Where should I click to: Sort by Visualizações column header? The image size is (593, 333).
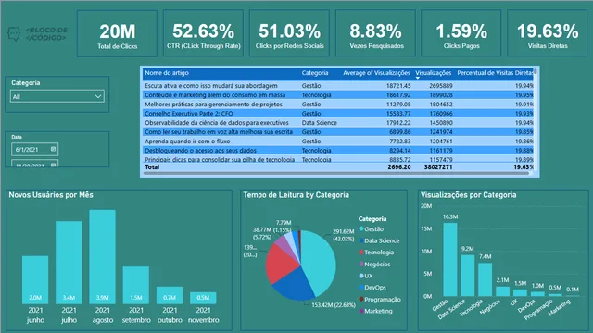[x=434, y=73]
